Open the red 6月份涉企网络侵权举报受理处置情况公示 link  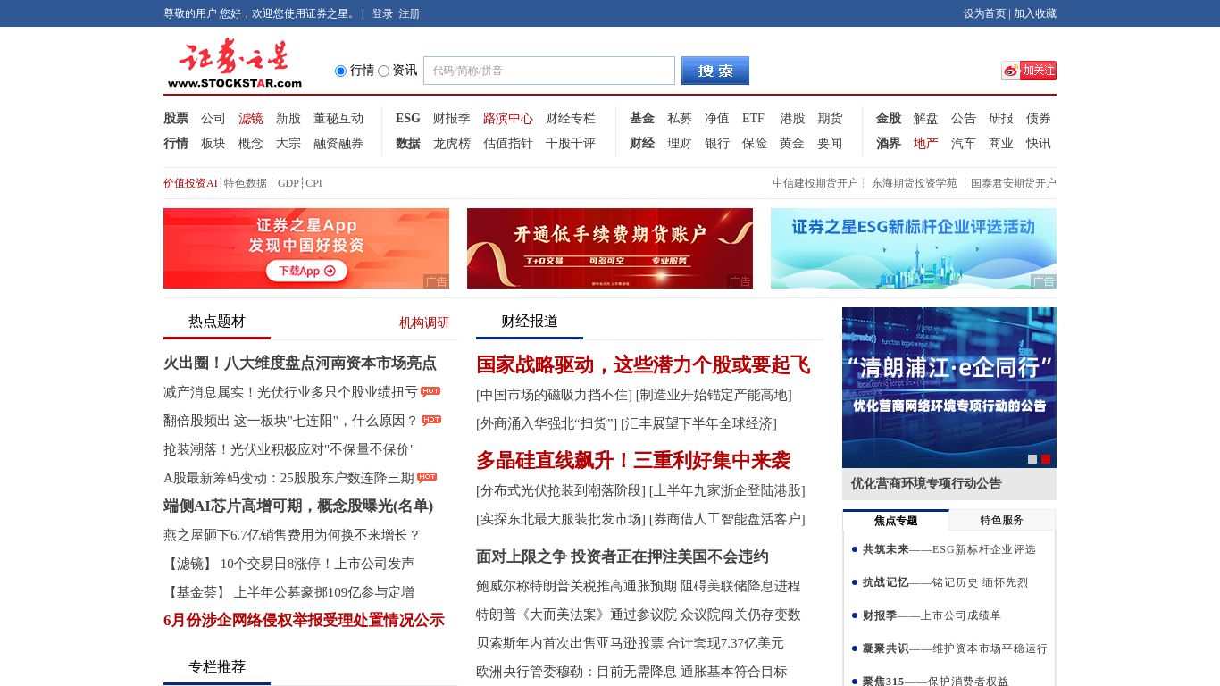click(304, 620)
